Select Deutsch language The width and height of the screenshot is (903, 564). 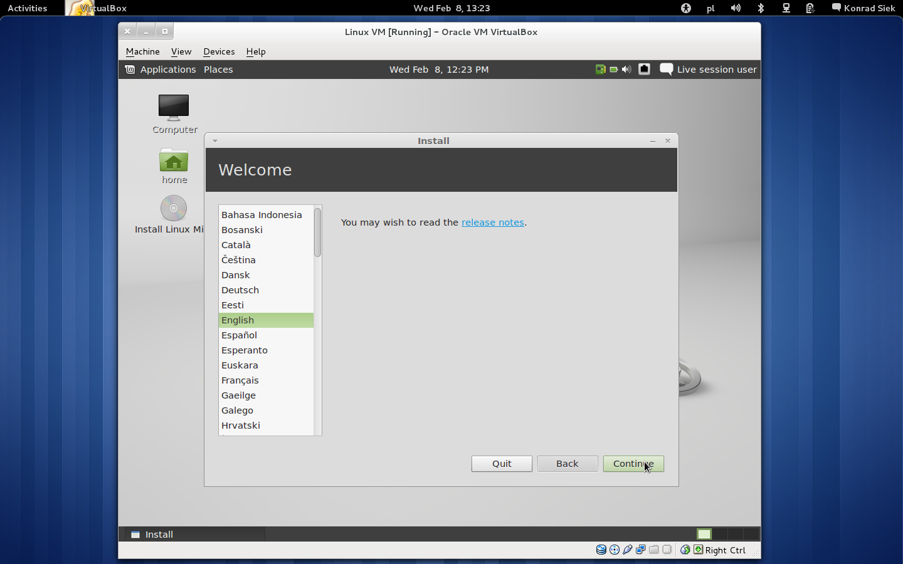(x=266, y=290)
